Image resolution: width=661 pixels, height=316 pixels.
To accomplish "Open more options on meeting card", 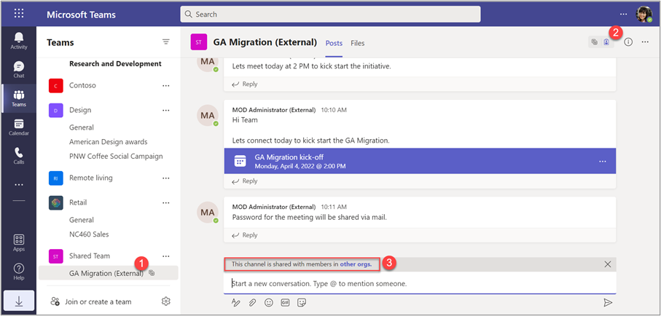I will [602, 161].
